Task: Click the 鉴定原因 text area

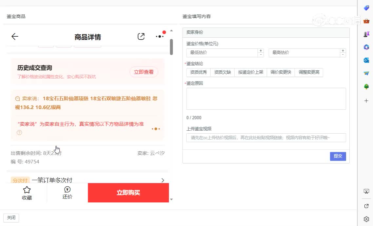Action: (x=266, y=99)
